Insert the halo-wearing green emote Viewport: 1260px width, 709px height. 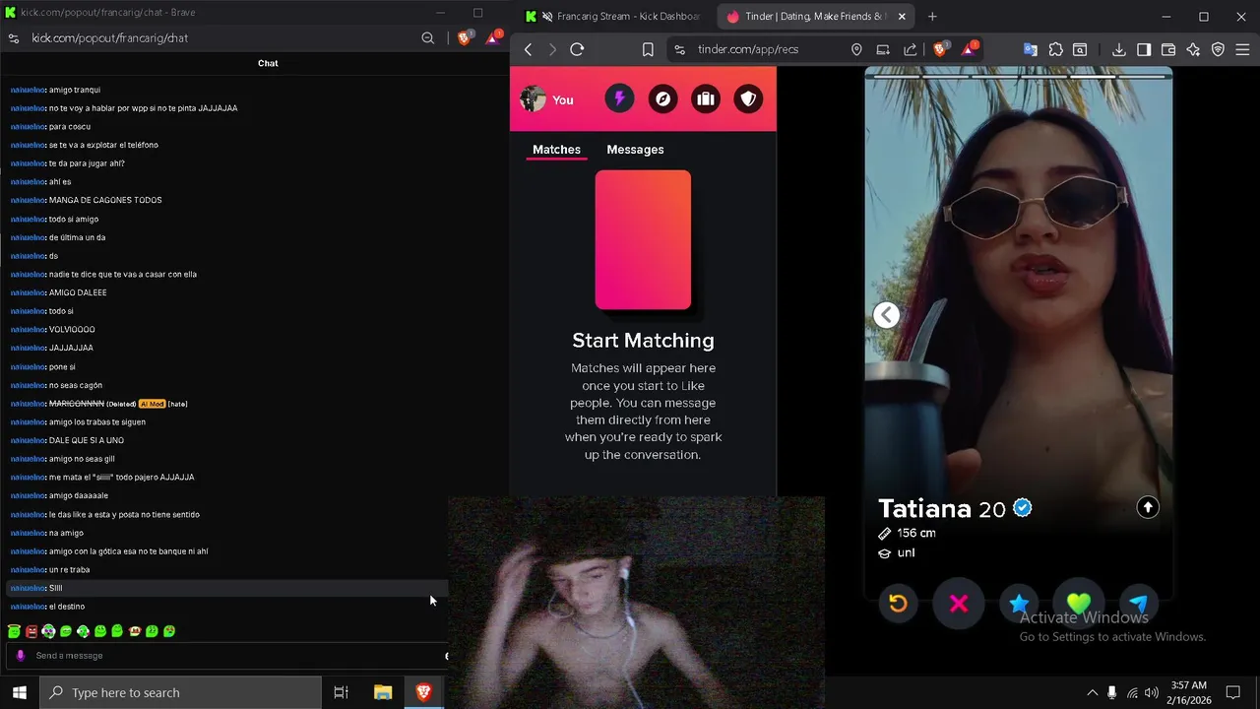[14, 631]
